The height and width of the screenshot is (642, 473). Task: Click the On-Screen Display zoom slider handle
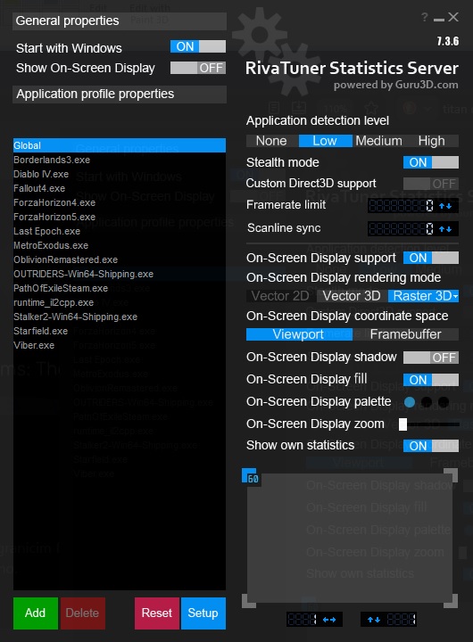point(402,424)
